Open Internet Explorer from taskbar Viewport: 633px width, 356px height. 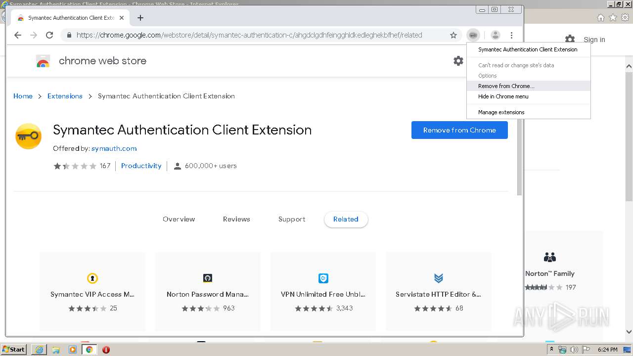point(39,350)
